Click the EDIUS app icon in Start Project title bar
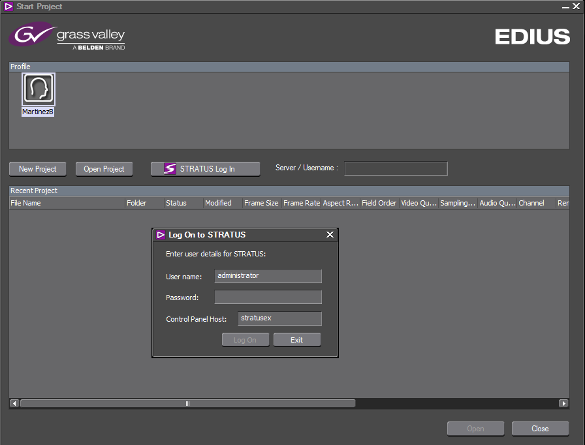This screenshot has height=445, width=585. (8, 7)
